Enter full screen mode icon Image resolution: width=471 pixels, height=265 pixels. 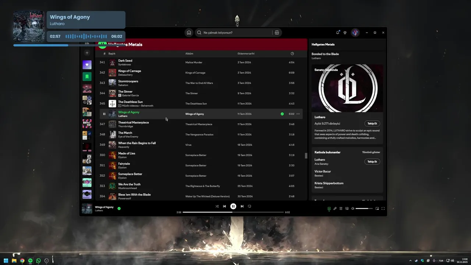pos(383,209)
